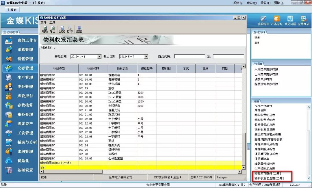Screen dimensions: 312x188
Task: Expand the 开始日期 date dropdown
Action: click(99, 57)
